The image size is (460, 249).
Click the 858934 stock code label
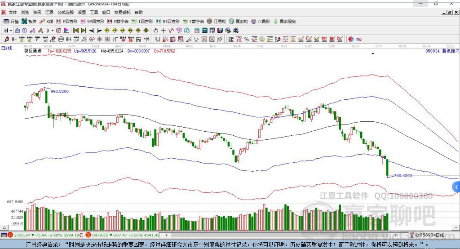(x=433, y=51)
